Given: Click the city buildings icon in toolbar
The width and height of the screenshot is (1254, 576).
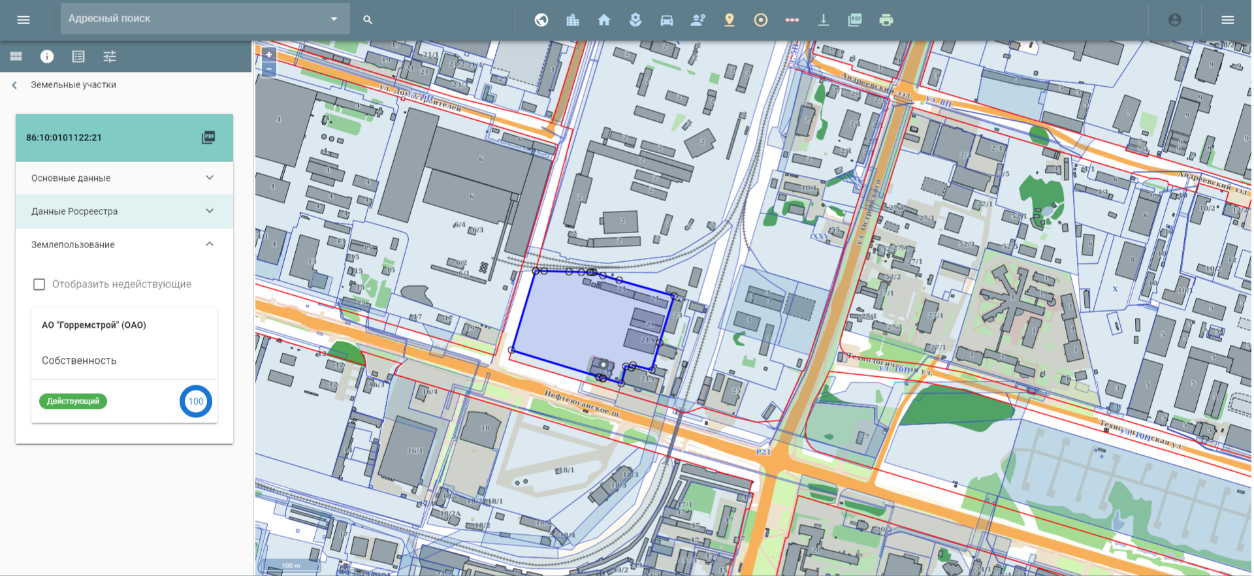Looking at the screenshot, I should [x=573, y=20].
